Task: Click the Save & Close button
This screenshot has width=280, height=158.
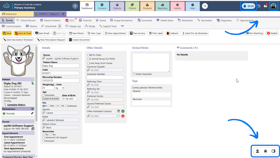Action: tap(23, 33)
